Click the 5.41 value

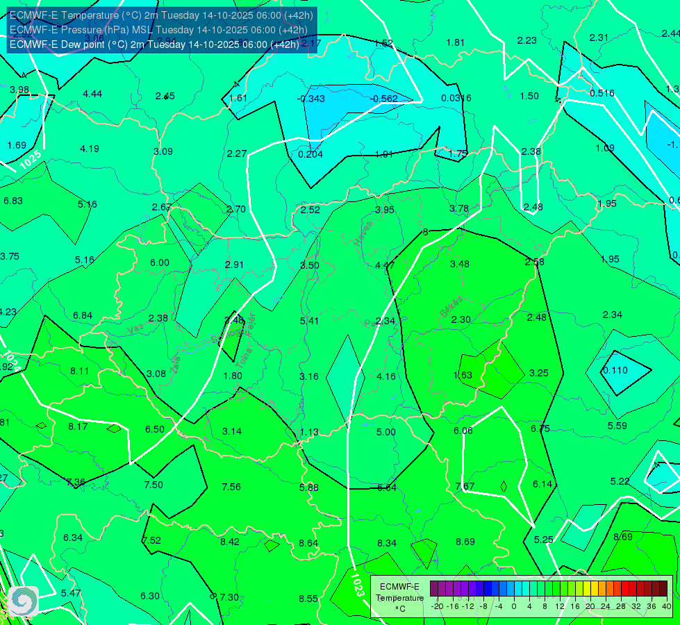pos(309,321)
